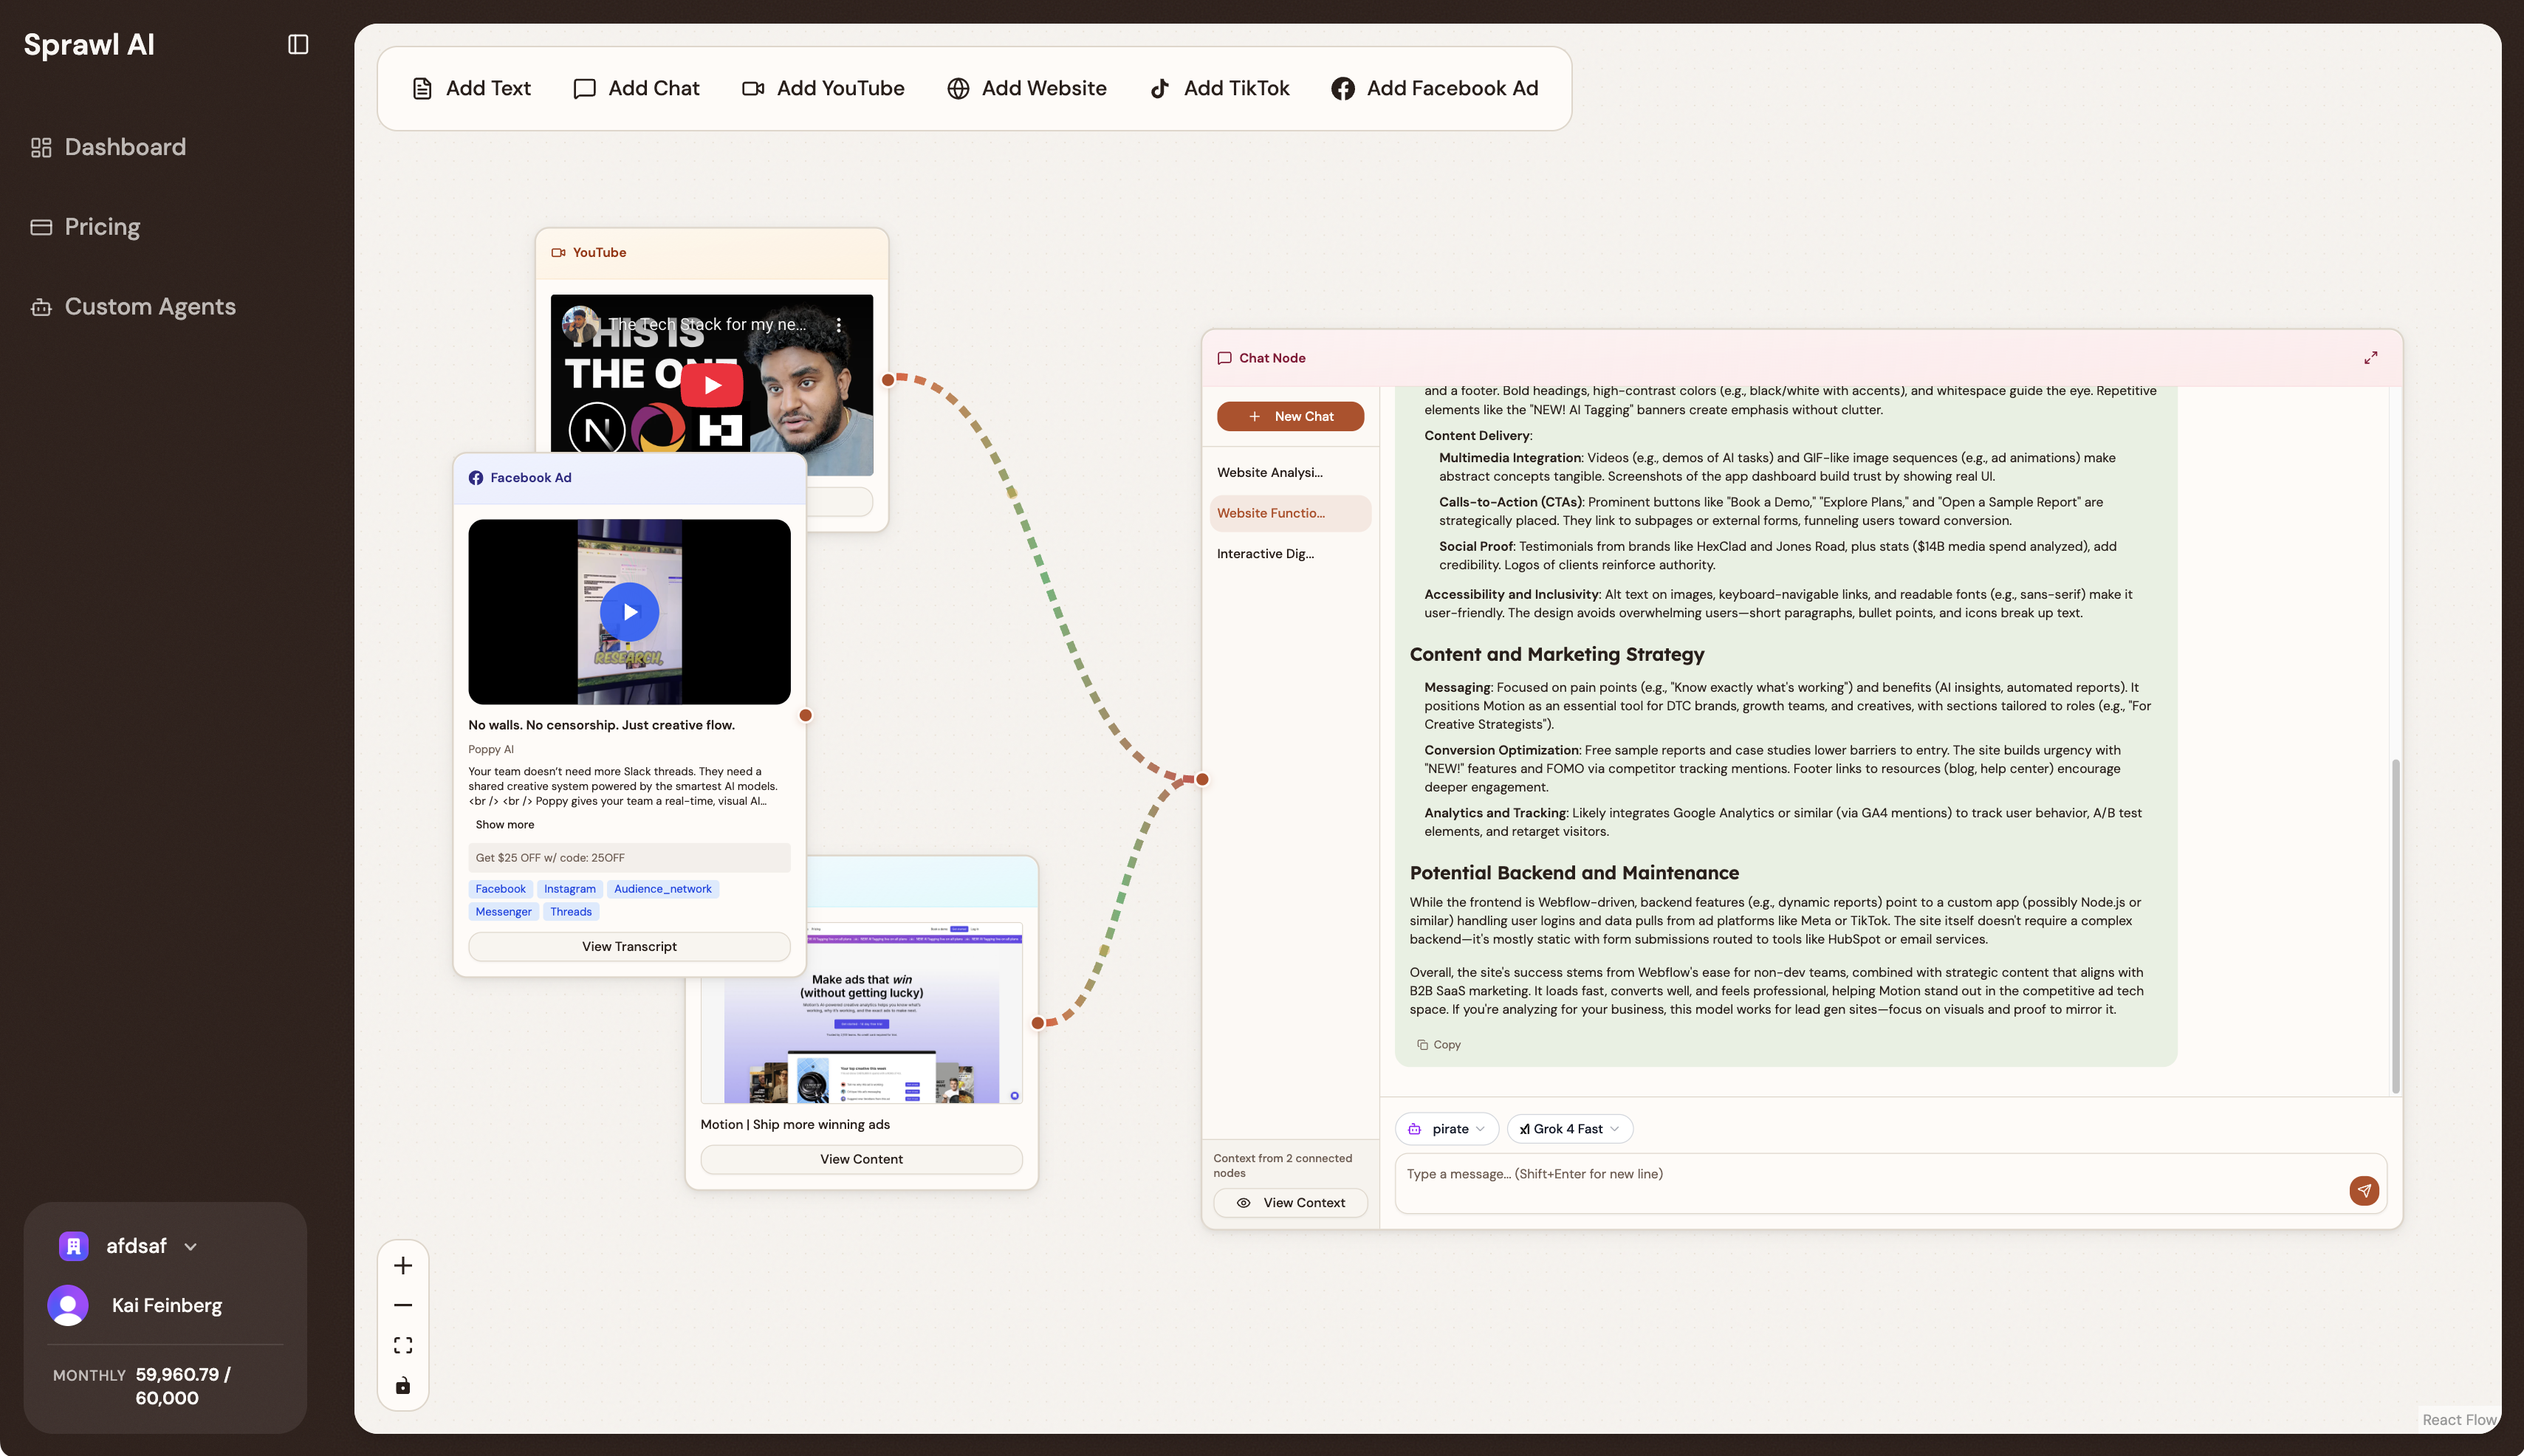Click the zoom out minus control
Screen dimensions: 2524x1456
[403, 1305]
